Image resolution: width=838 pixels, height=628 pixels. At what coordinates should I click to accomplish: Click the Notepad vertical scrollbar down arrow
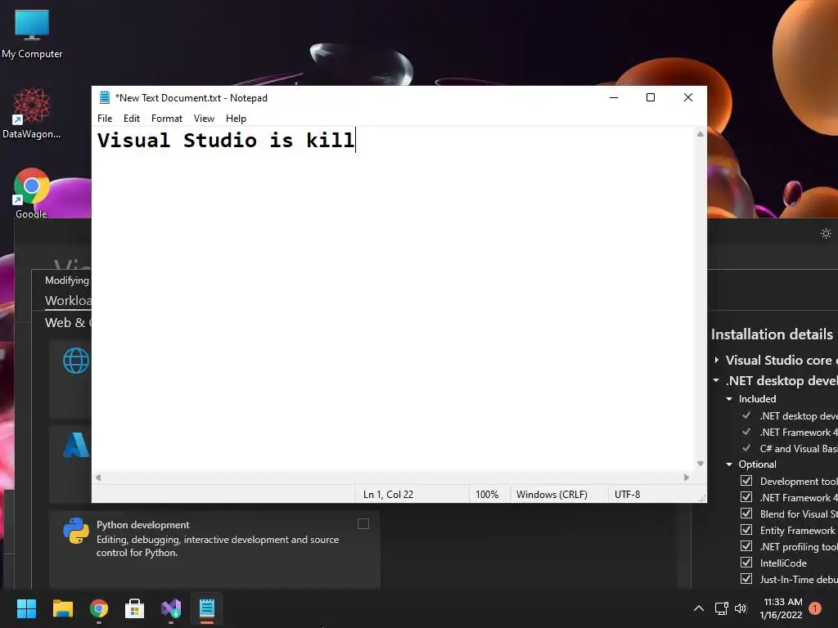tap(701, 464)
